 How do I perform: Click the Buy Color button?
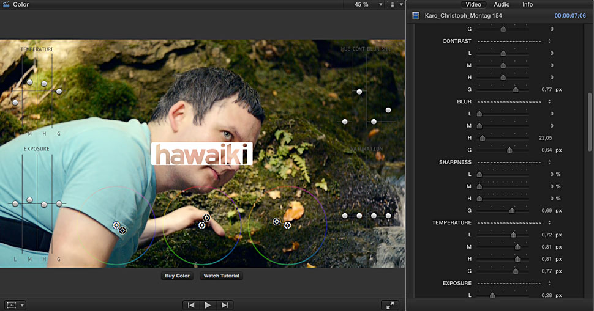click(178, 276)
